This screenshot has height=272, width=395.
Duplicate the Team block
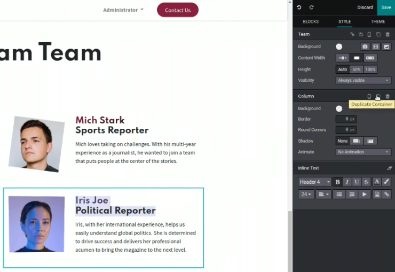[x=378, y=34]
